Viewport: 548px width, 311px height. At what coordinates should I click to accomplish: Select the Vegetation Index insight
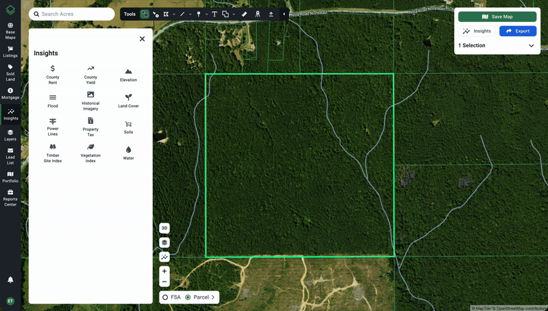[x=90, y=153]
